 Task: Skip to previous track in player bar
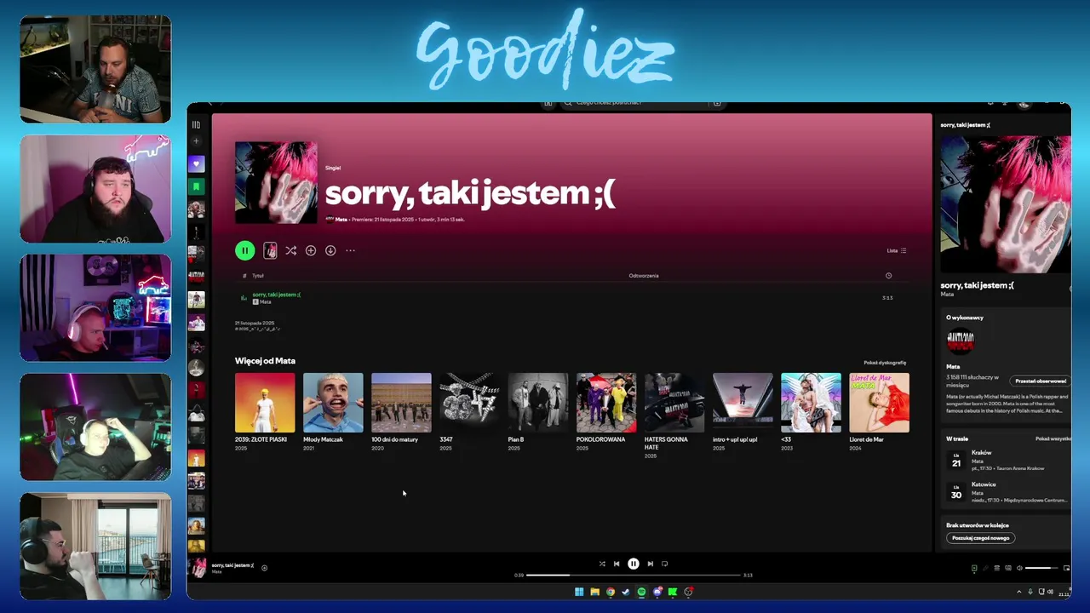pyautogui.click(x=617, y=564)
